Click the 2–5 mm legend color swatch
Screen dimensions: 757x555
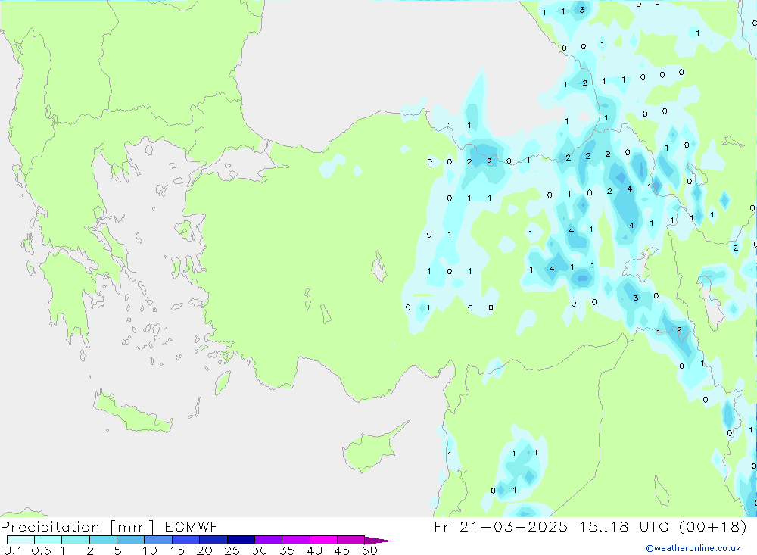103,540
